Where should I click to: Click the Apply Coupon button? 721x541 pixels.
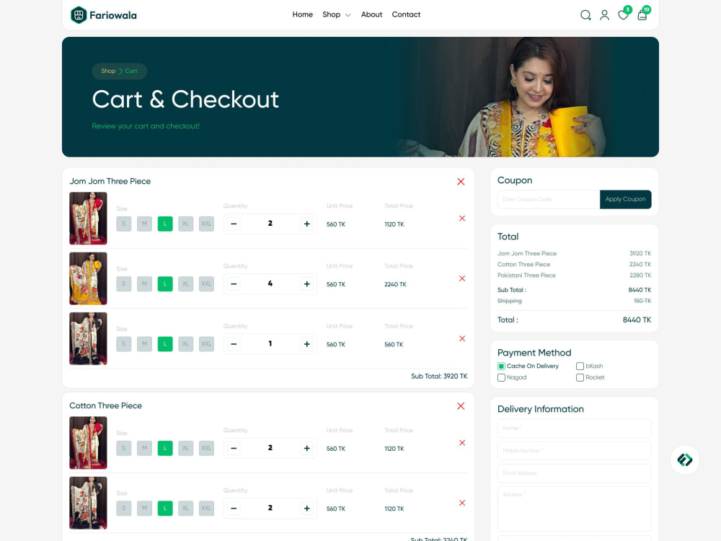625,199
